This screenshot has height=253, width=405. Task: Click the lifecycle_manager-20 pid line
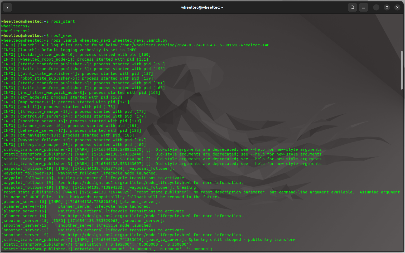click(74, 145)
